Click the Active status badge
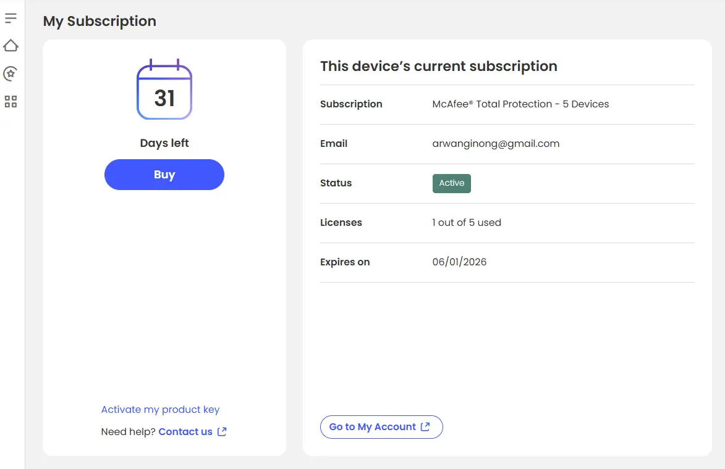Screen dimensions: 725x469 tap(452, 183)
